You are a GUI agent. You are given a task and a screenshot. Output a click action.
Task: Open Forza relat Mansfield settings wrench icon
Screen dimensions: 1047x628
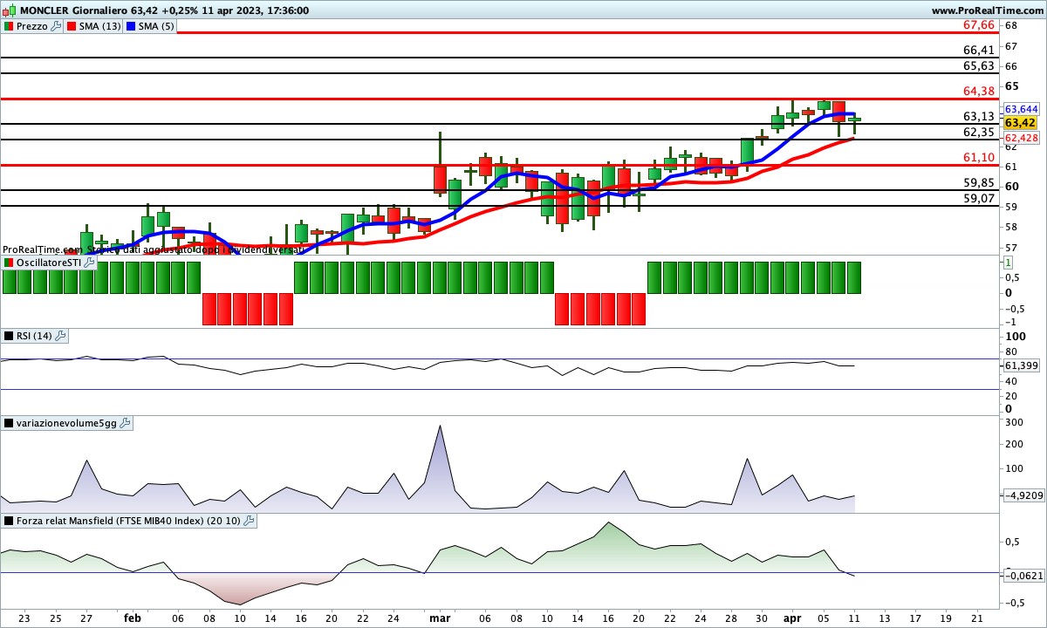pyautogui.click(x=250, y=521)
